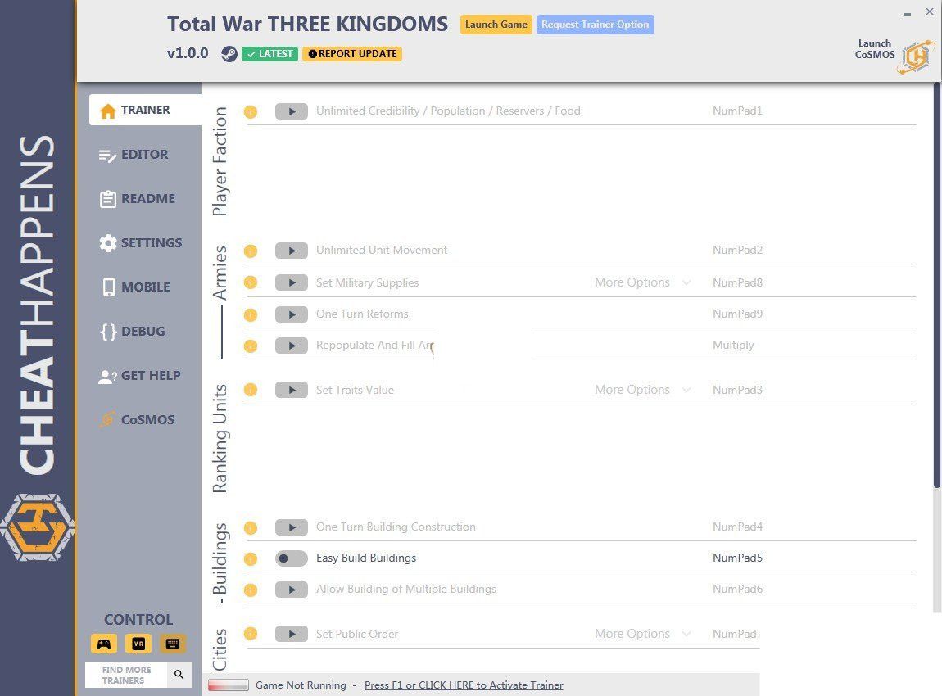Click info icon for Allow Building of Multiple Buildings
Image resolution: width=942 pixels, height=696 pixels.
pyautogui.click(x=251, y=590)
